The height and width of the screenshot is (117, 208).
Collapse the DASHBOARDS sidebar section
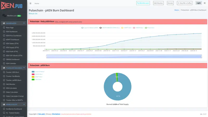point(14,23)
